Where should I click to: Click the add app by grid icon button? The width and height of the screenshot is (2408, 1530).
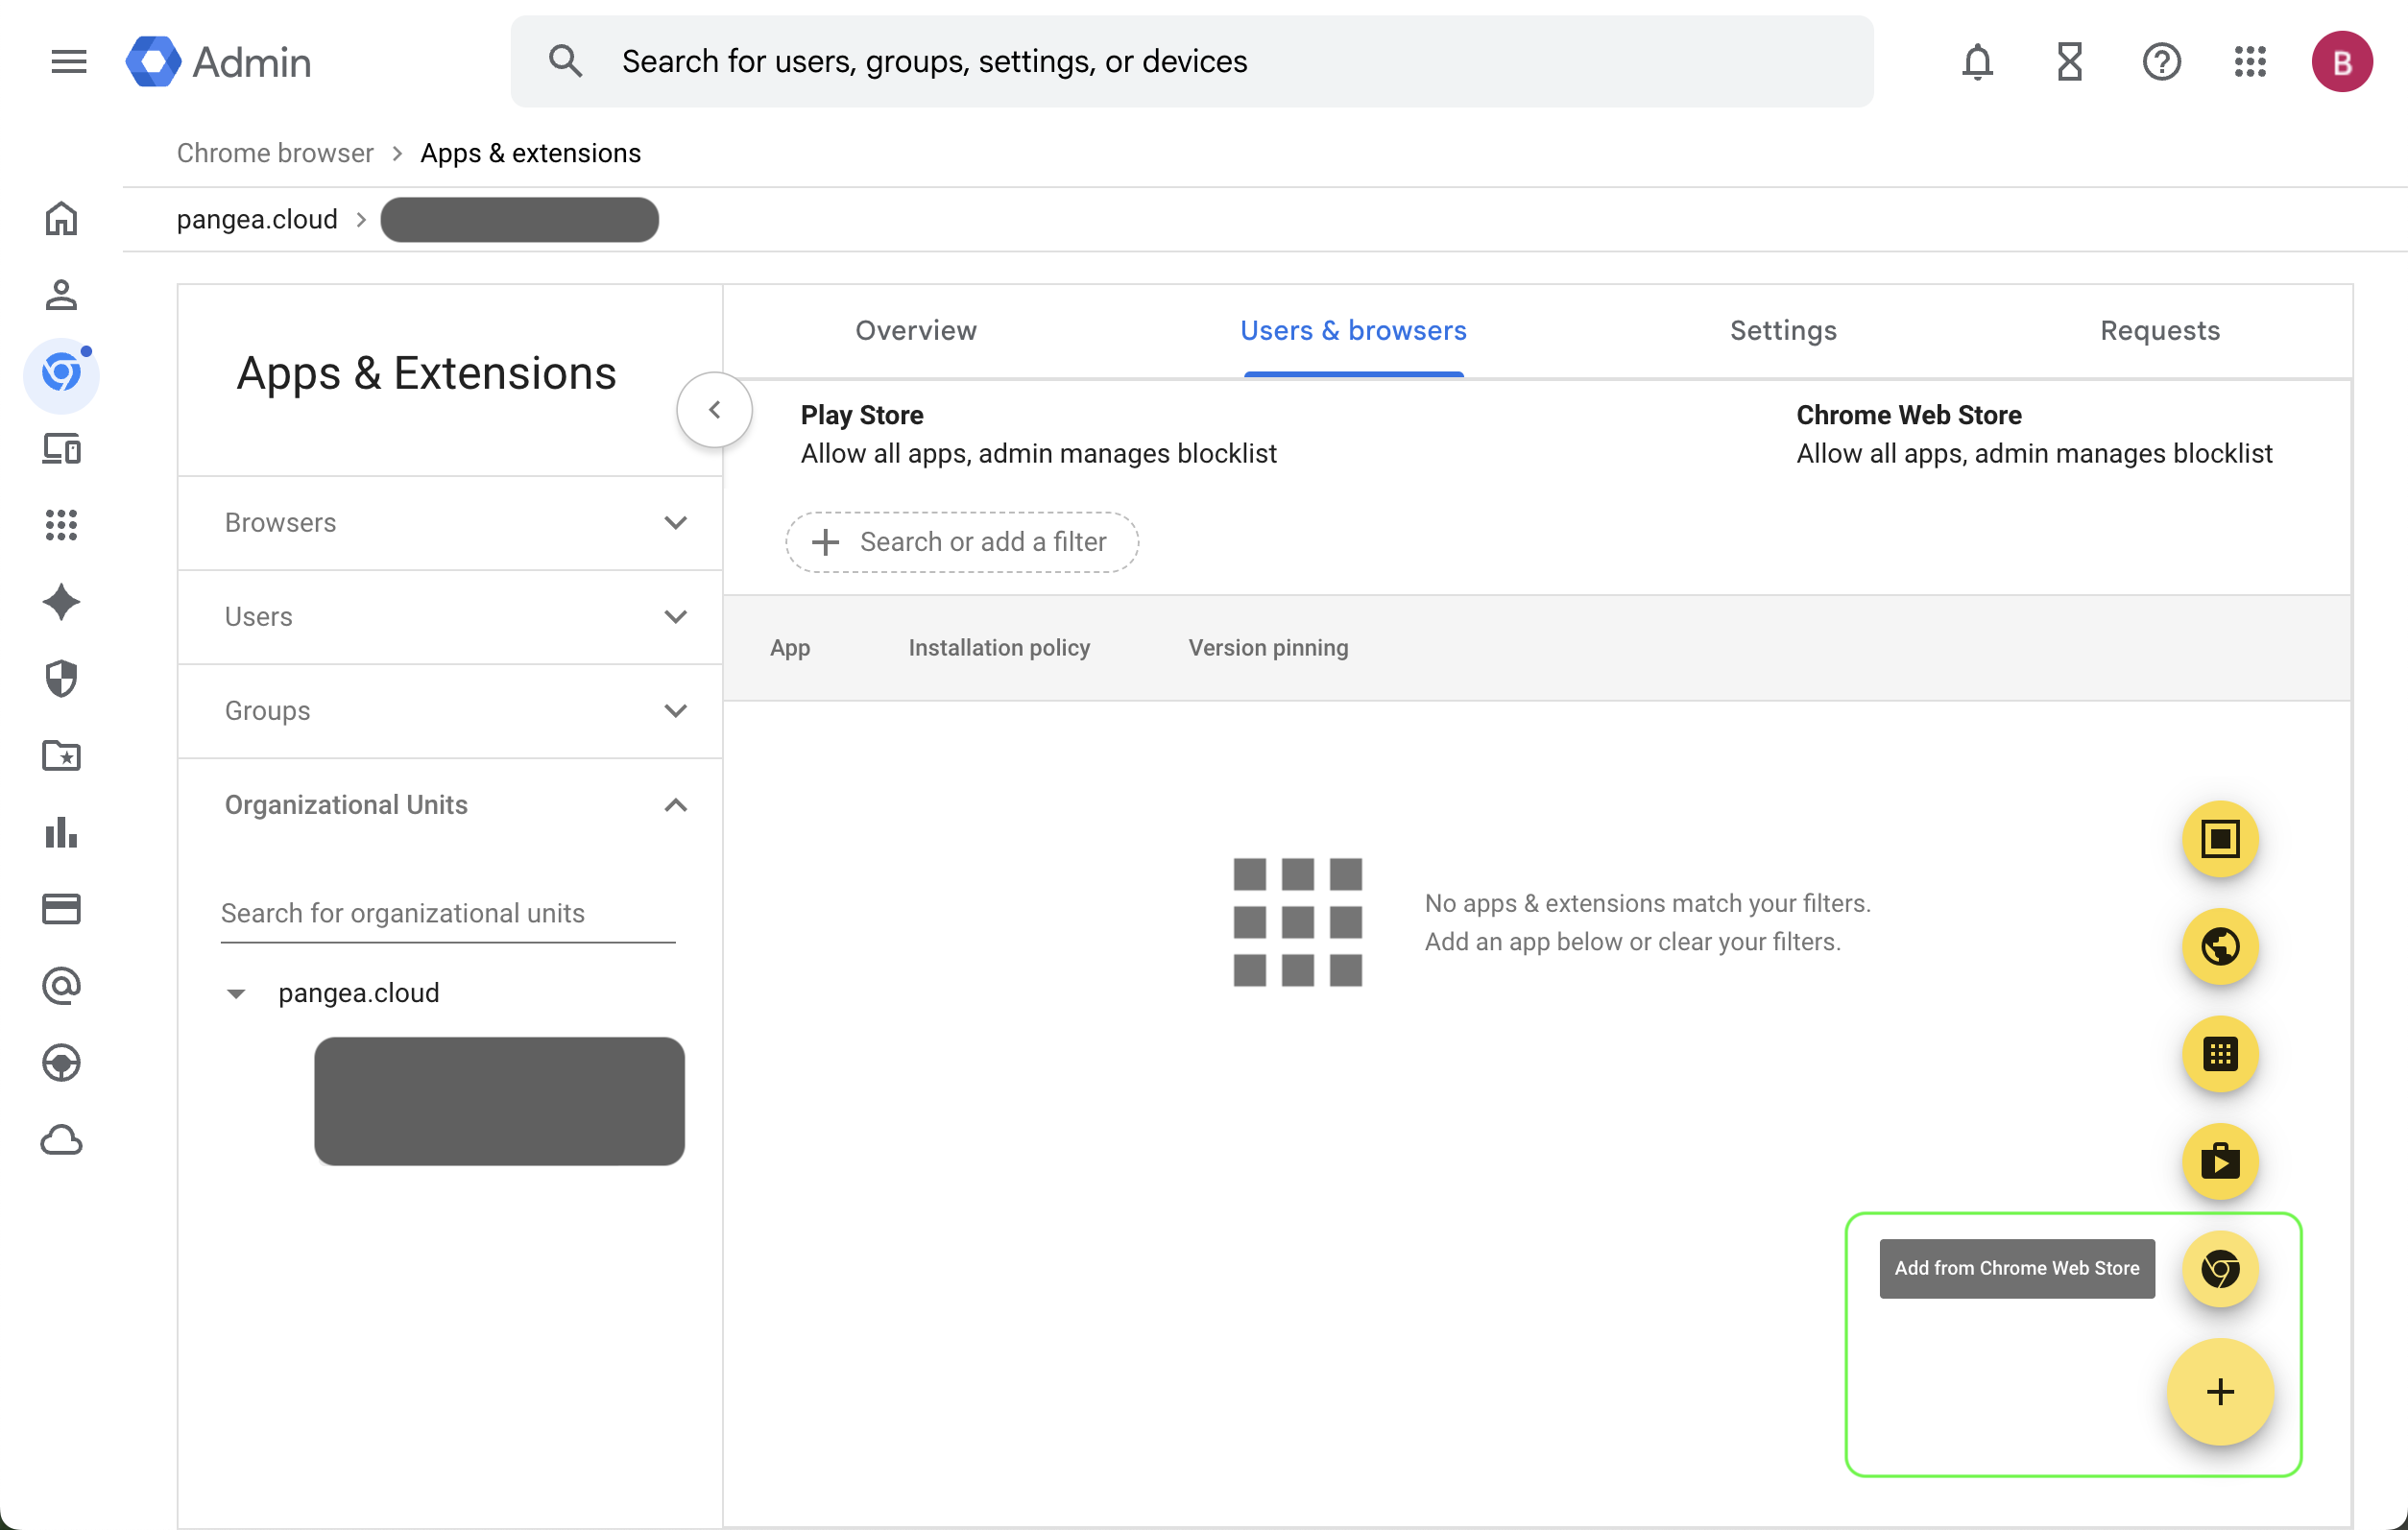[x=2220, y=1054]
